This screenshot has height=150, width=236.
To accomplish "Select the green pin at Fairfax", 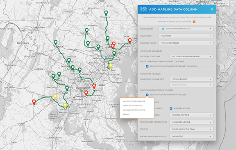I will [x=67, y=88].
